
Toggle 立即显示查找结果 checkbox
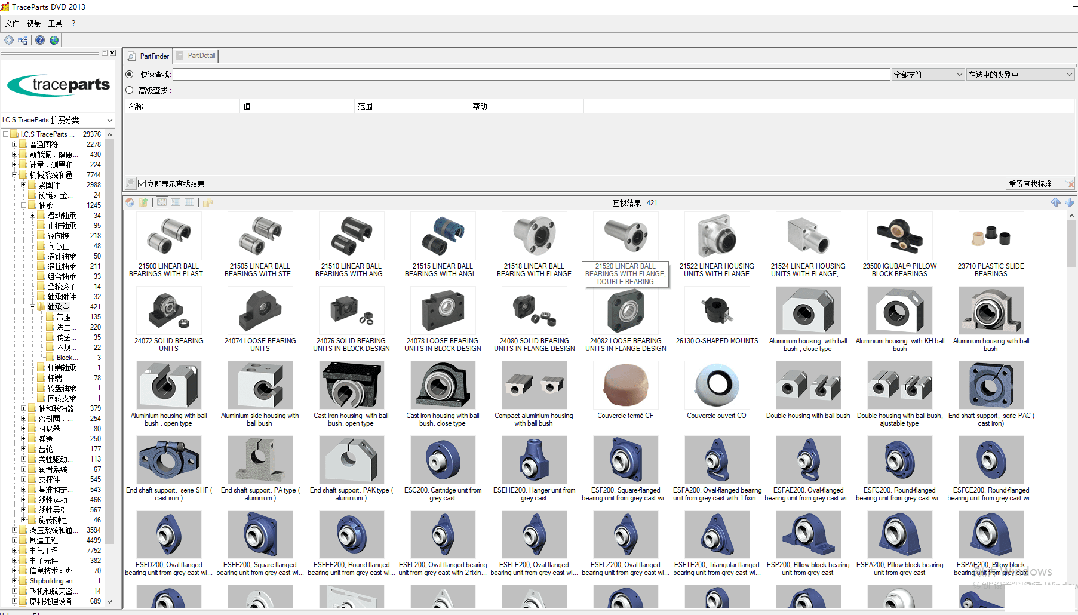tap(142, 184)
